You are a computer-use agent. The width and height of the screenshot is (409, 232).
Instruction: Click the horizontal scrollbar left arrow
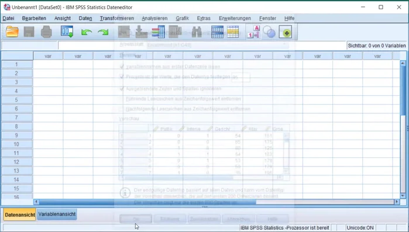click(36, 202)
